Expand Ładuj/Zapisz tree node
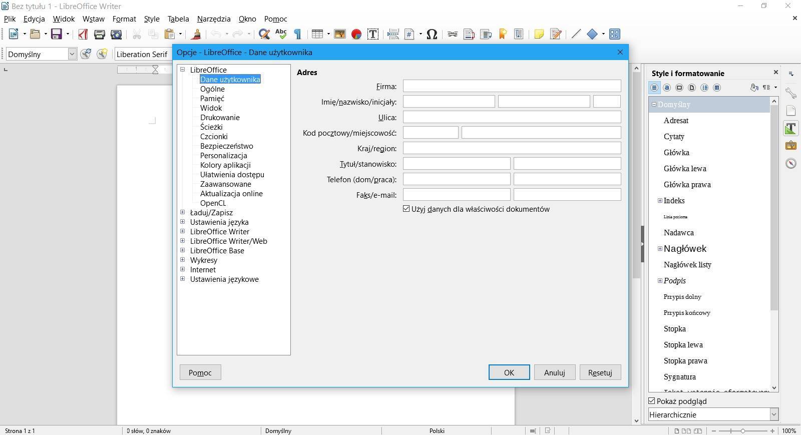 point(183,212)
